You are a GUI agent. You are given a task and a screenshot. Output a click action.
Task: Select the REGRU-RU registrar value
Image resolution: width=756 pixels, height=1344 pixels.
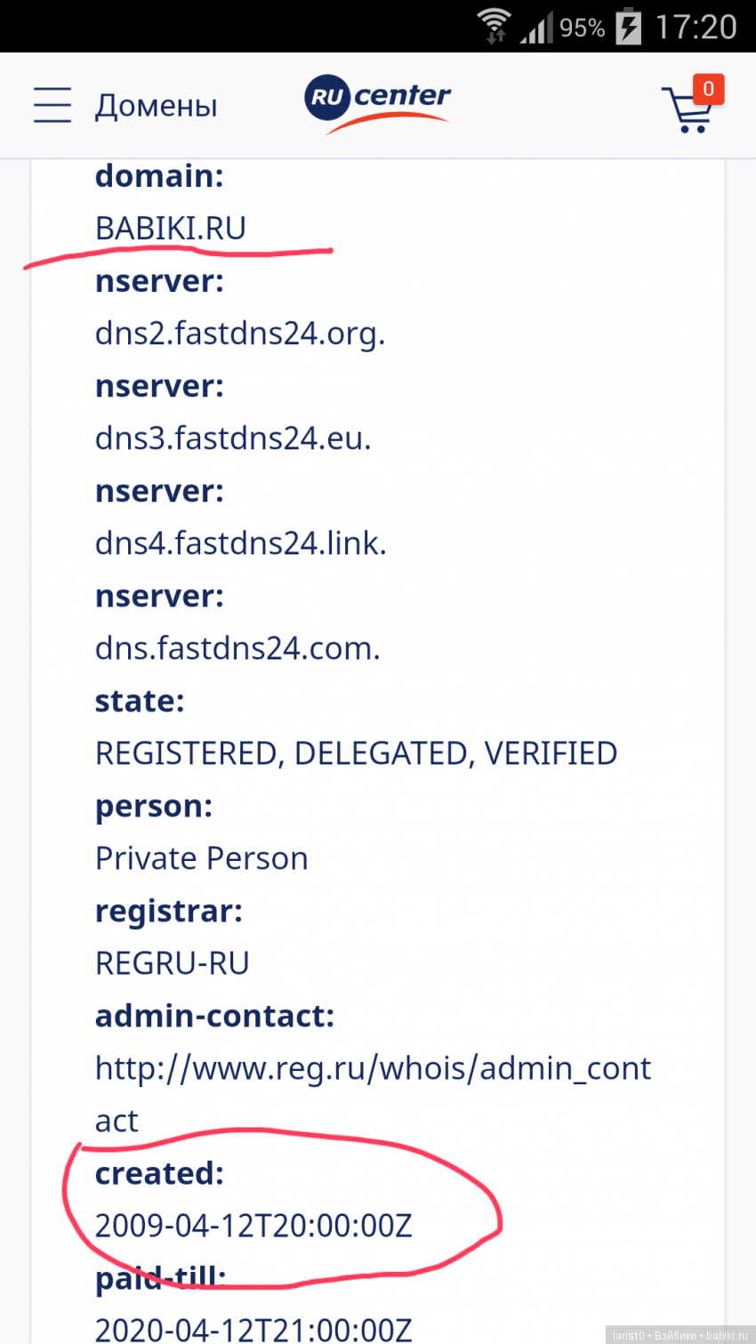pyautogui.click(x=173, y=963)
